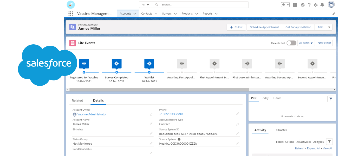Screen dimensions: 338x156
Task: Expand the Accounts tab chevron
Action: 135,14
